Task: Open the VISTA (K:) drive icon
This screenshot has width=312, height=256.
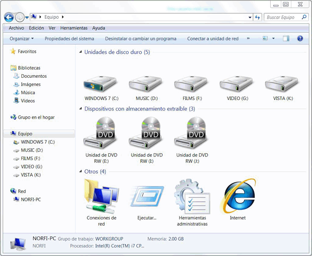Action: click(282, 84)
